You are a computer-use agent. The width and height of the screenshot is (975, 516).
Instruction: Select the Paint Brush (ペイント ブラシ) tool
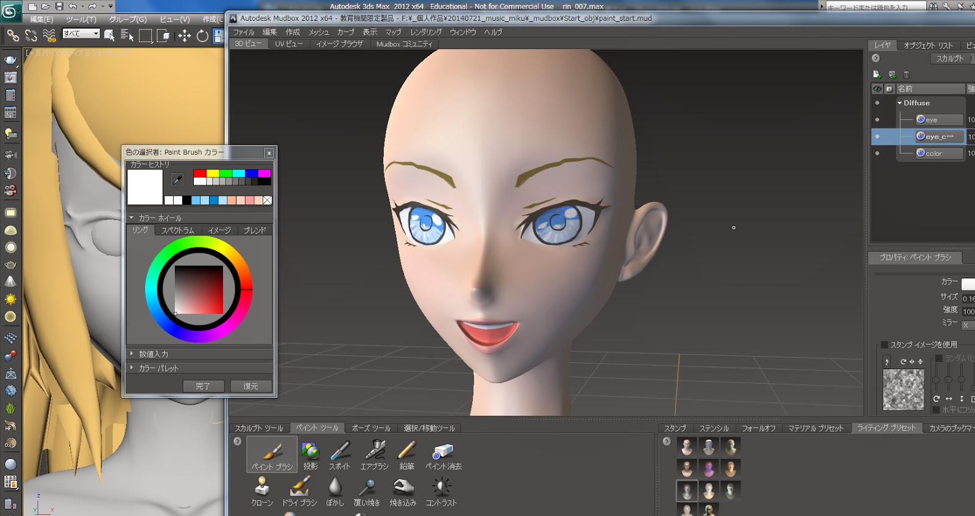pos(272,454)
